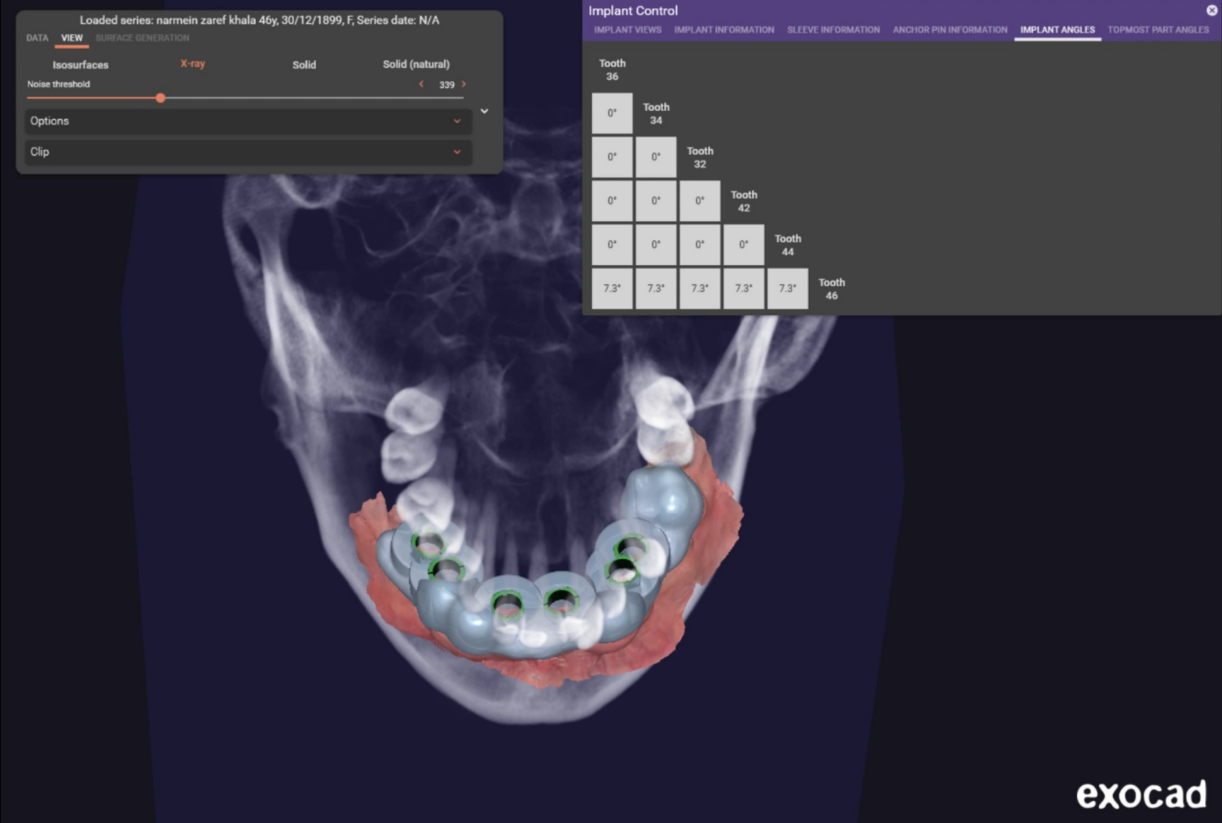View the TOPMOST PART ANGLES tab
The image size is (1222, 823).
(x=1158, y=29)
